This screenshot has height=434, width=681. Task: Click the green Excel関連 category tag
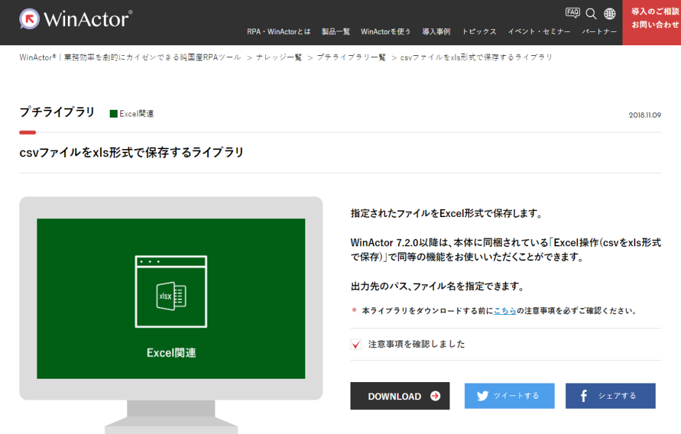[132, 114]
